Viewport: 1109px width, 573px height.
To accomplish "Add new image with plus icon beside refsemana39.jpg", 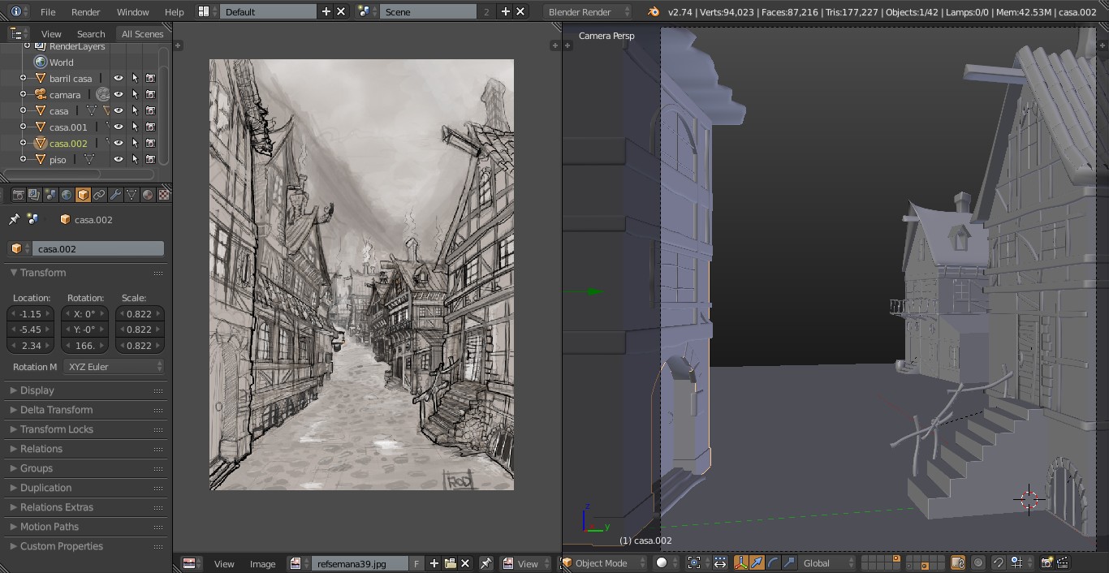I will (x=434, y=563).
